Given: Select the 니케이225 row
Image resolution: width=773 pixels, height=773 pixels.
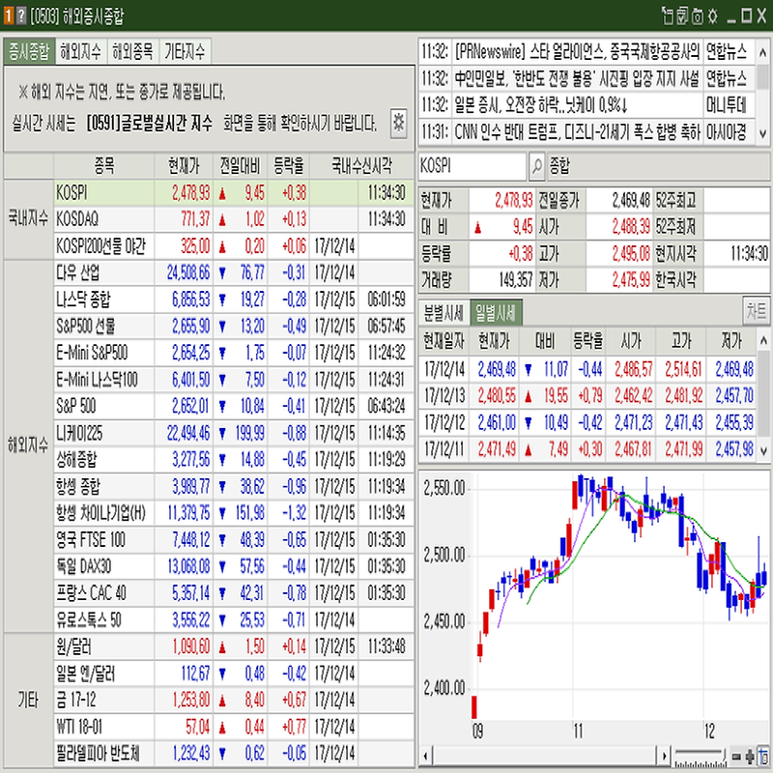Looking at the screenshot, I should 234,433.
